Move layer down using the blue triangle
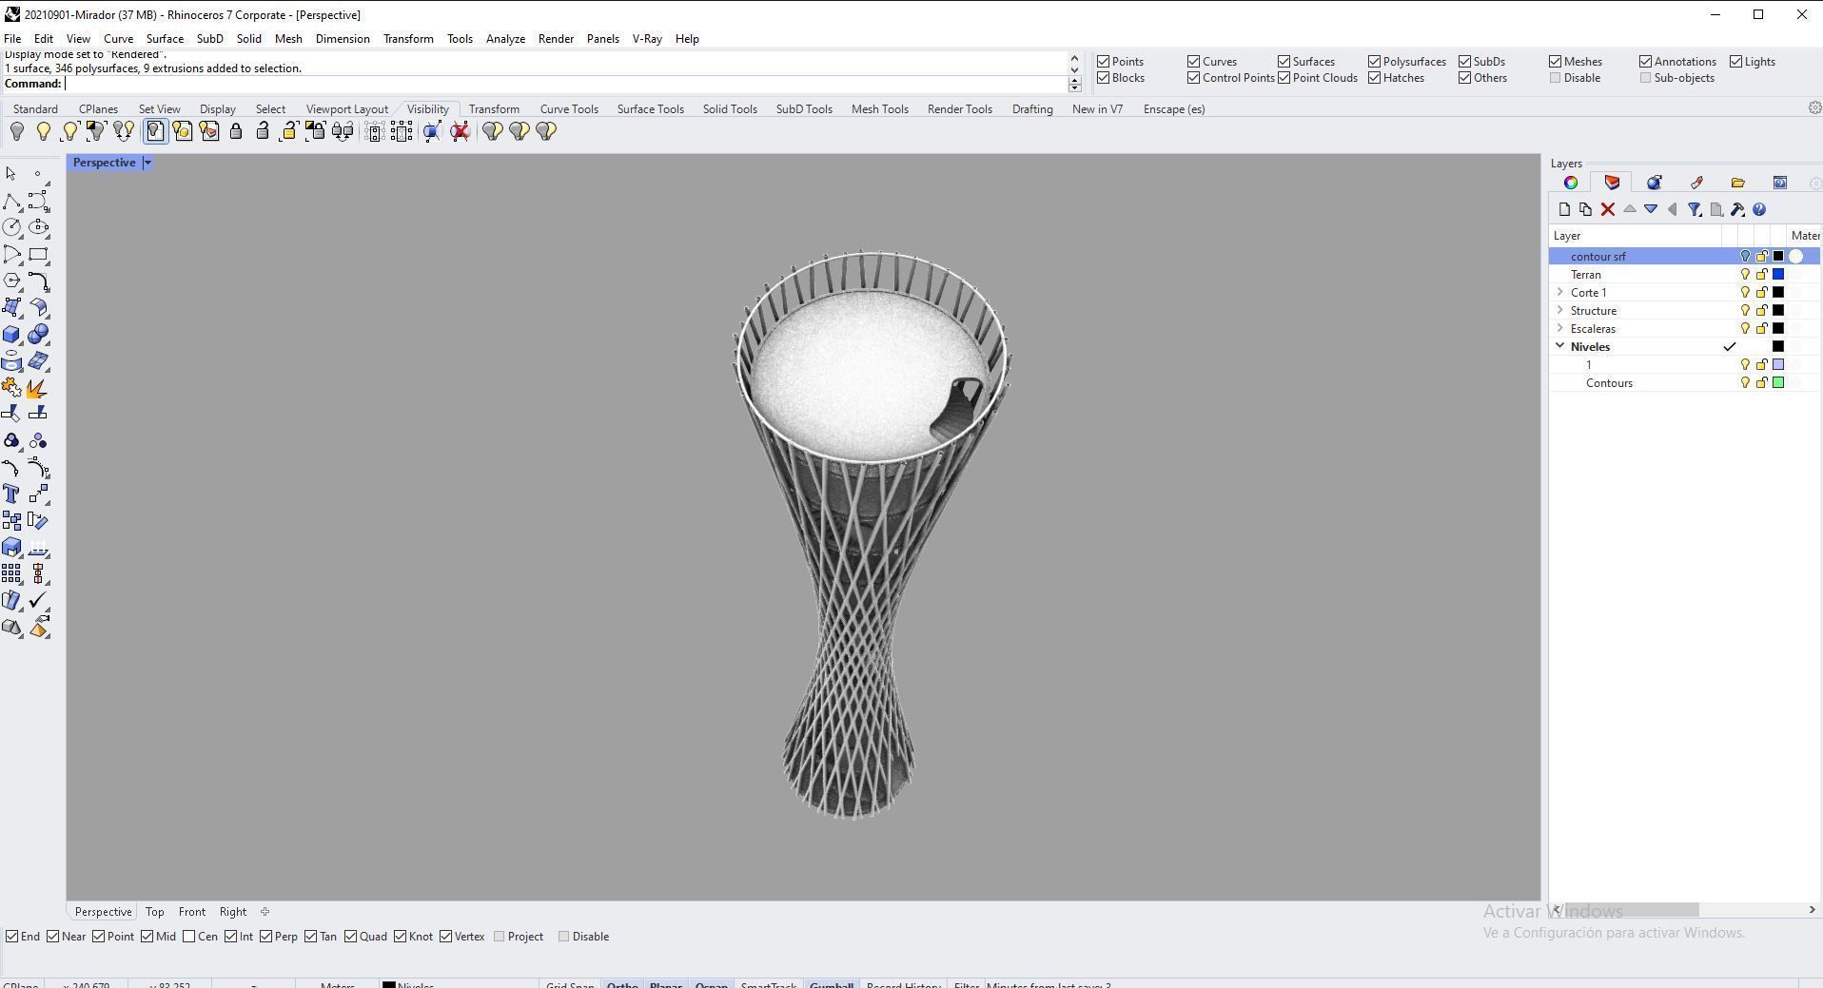This screenshot has height=988, width=1823. [x=1651, y=210]
